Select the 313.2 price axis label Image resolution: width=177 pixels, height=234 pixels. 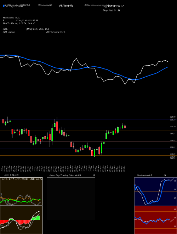coord(172,134)
